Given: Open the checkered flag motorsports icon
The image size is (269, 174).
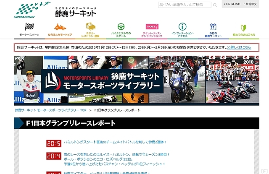Looking at the screenshot, I should [x=29, y=26].
